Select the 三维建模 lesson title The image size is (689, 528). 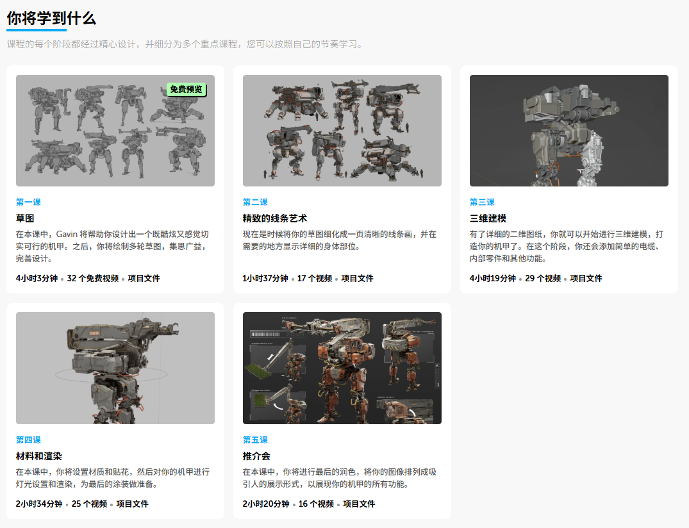point(488,219)
